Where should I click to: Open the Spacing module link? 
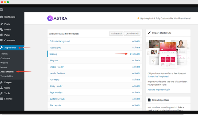[53, 54]
